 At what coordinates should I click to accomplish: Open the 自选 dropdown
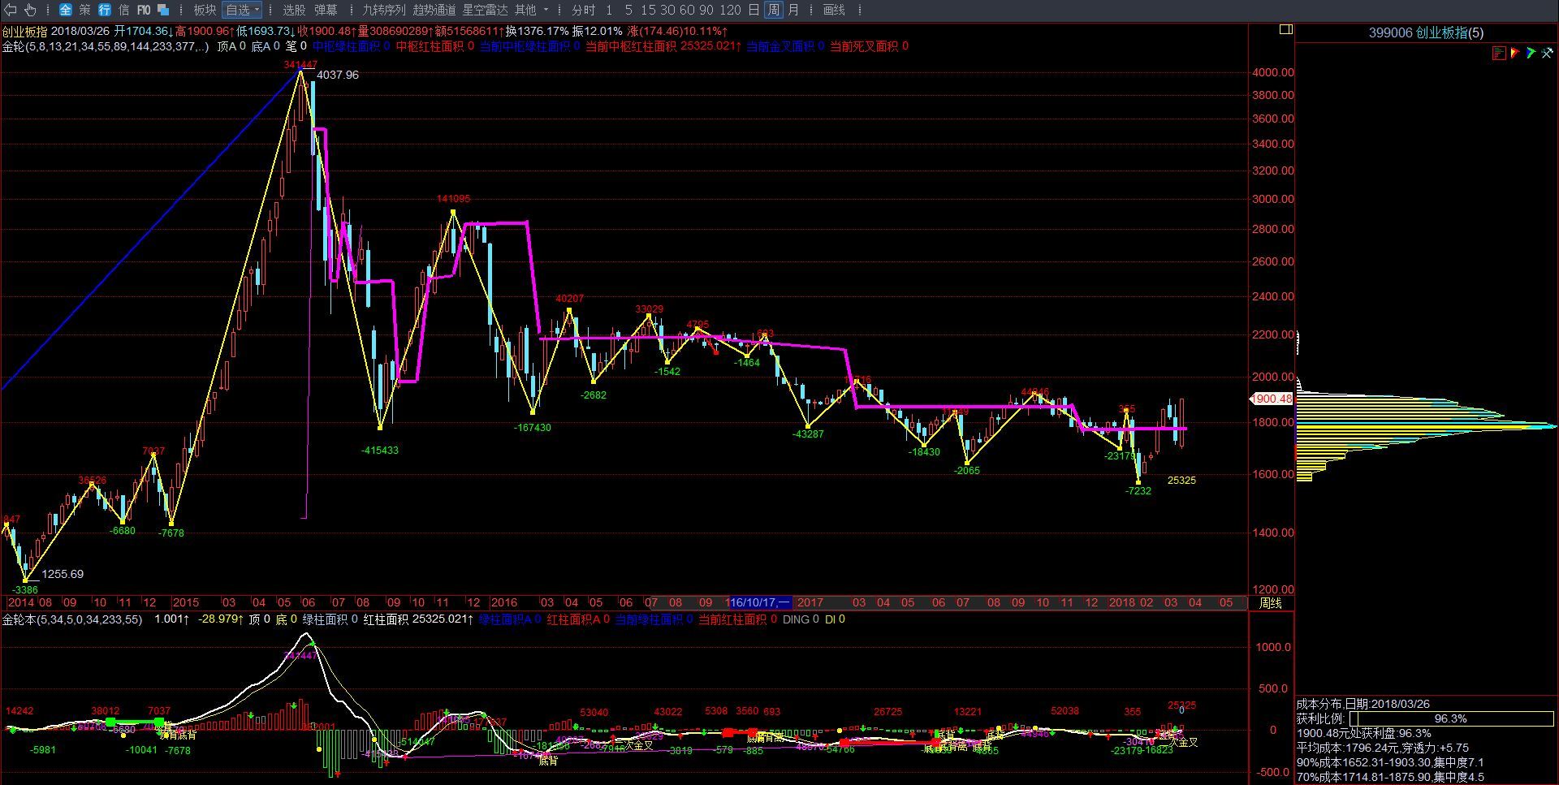pos(243,10)
